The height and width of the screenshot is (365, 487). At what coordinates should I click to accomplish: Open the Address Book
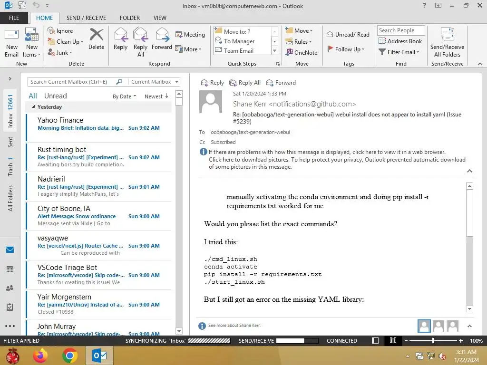pyautogui.click(x=400, y=41)
